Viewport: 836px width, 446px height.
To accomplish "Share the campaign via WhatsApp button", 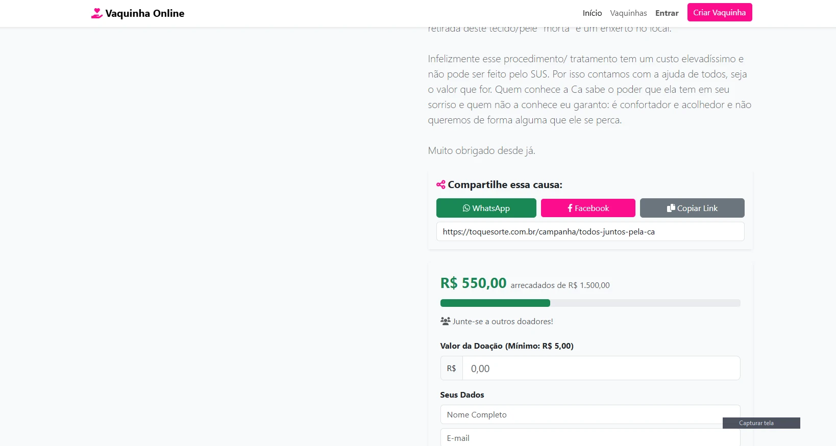I will [486, 208].
